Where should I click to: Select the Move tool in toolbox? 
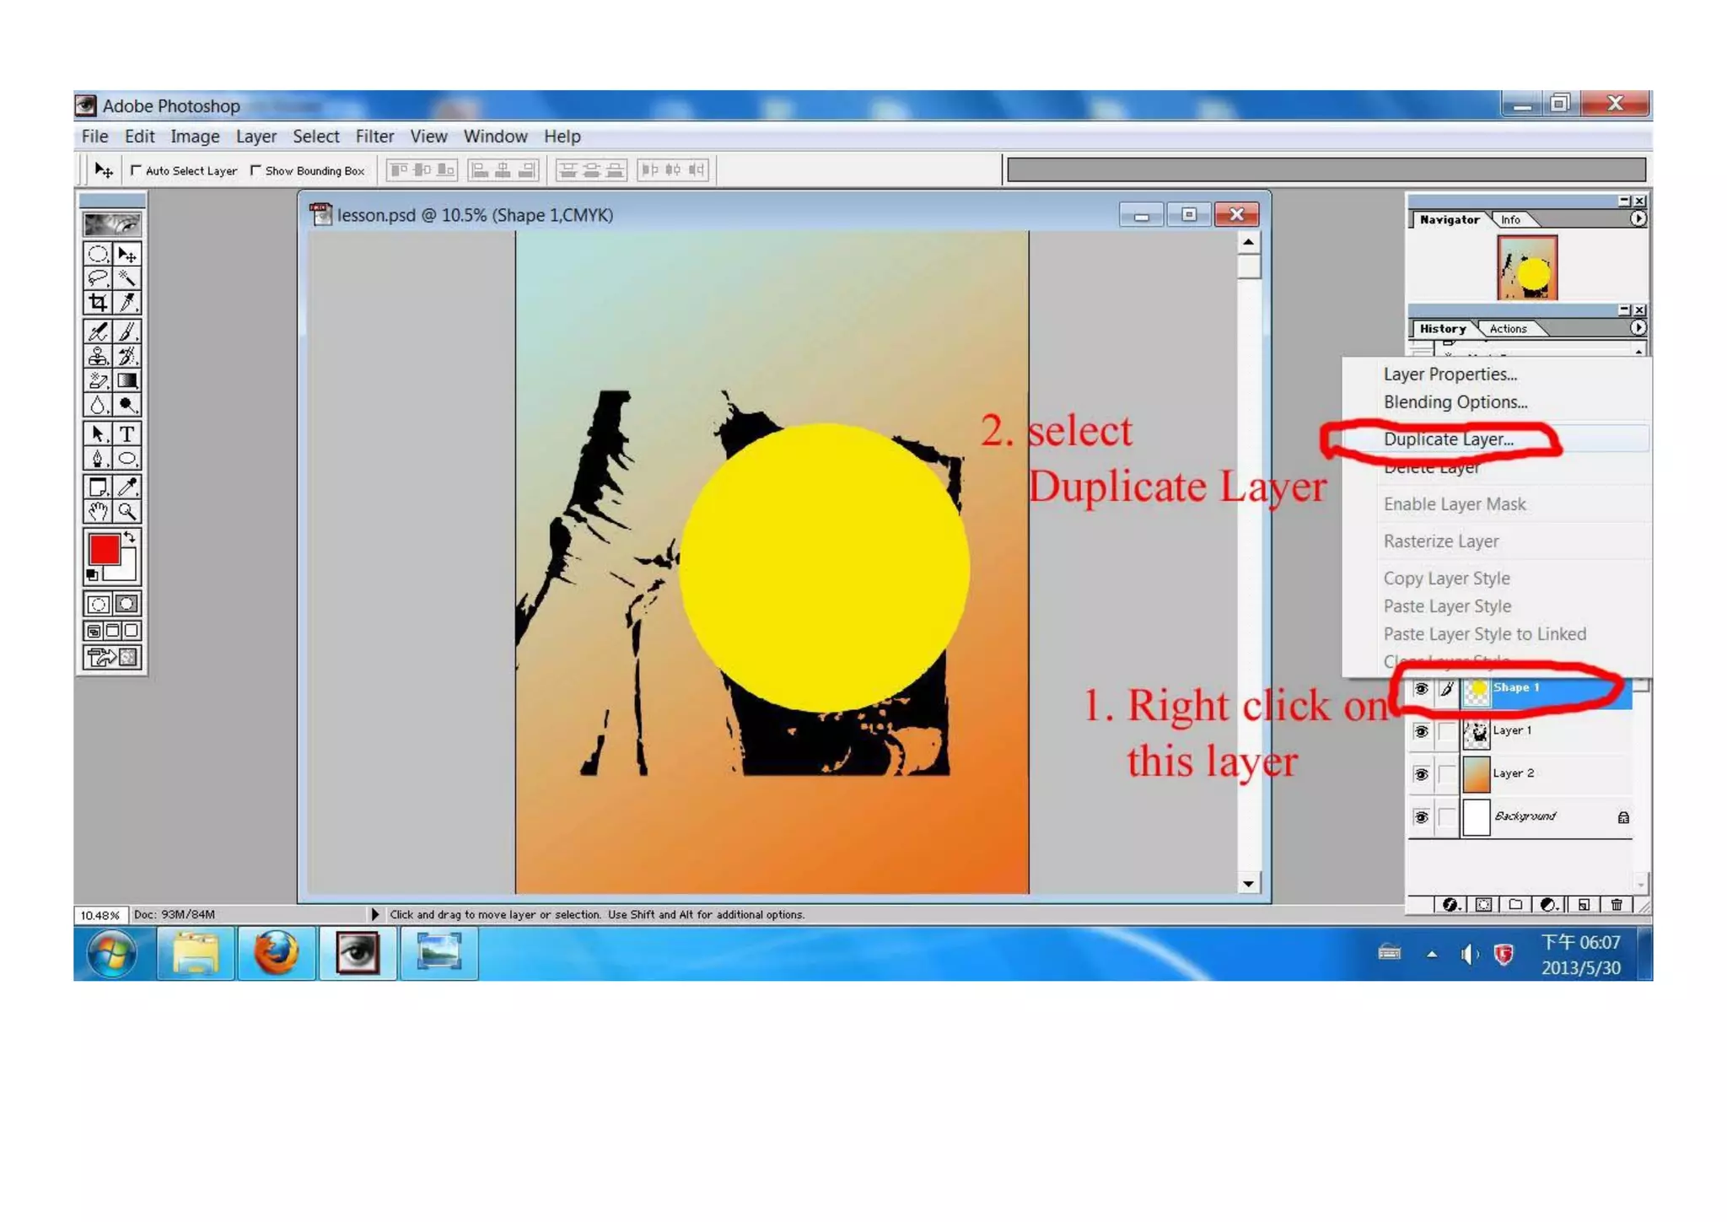point(127,254)
